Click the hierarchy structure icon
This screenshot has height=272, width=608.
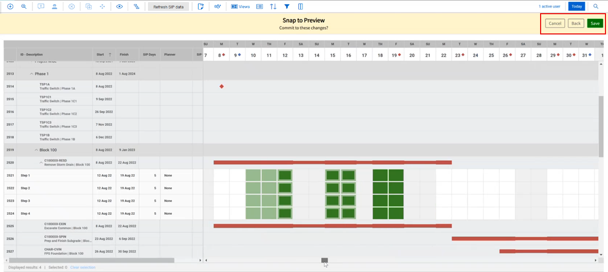click(x=136, y=7)
